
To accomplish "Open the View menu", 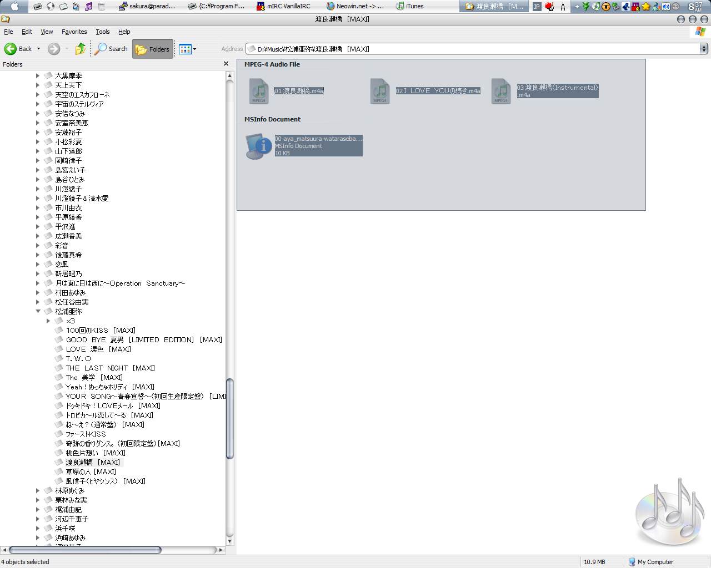I will click(47, 32).
